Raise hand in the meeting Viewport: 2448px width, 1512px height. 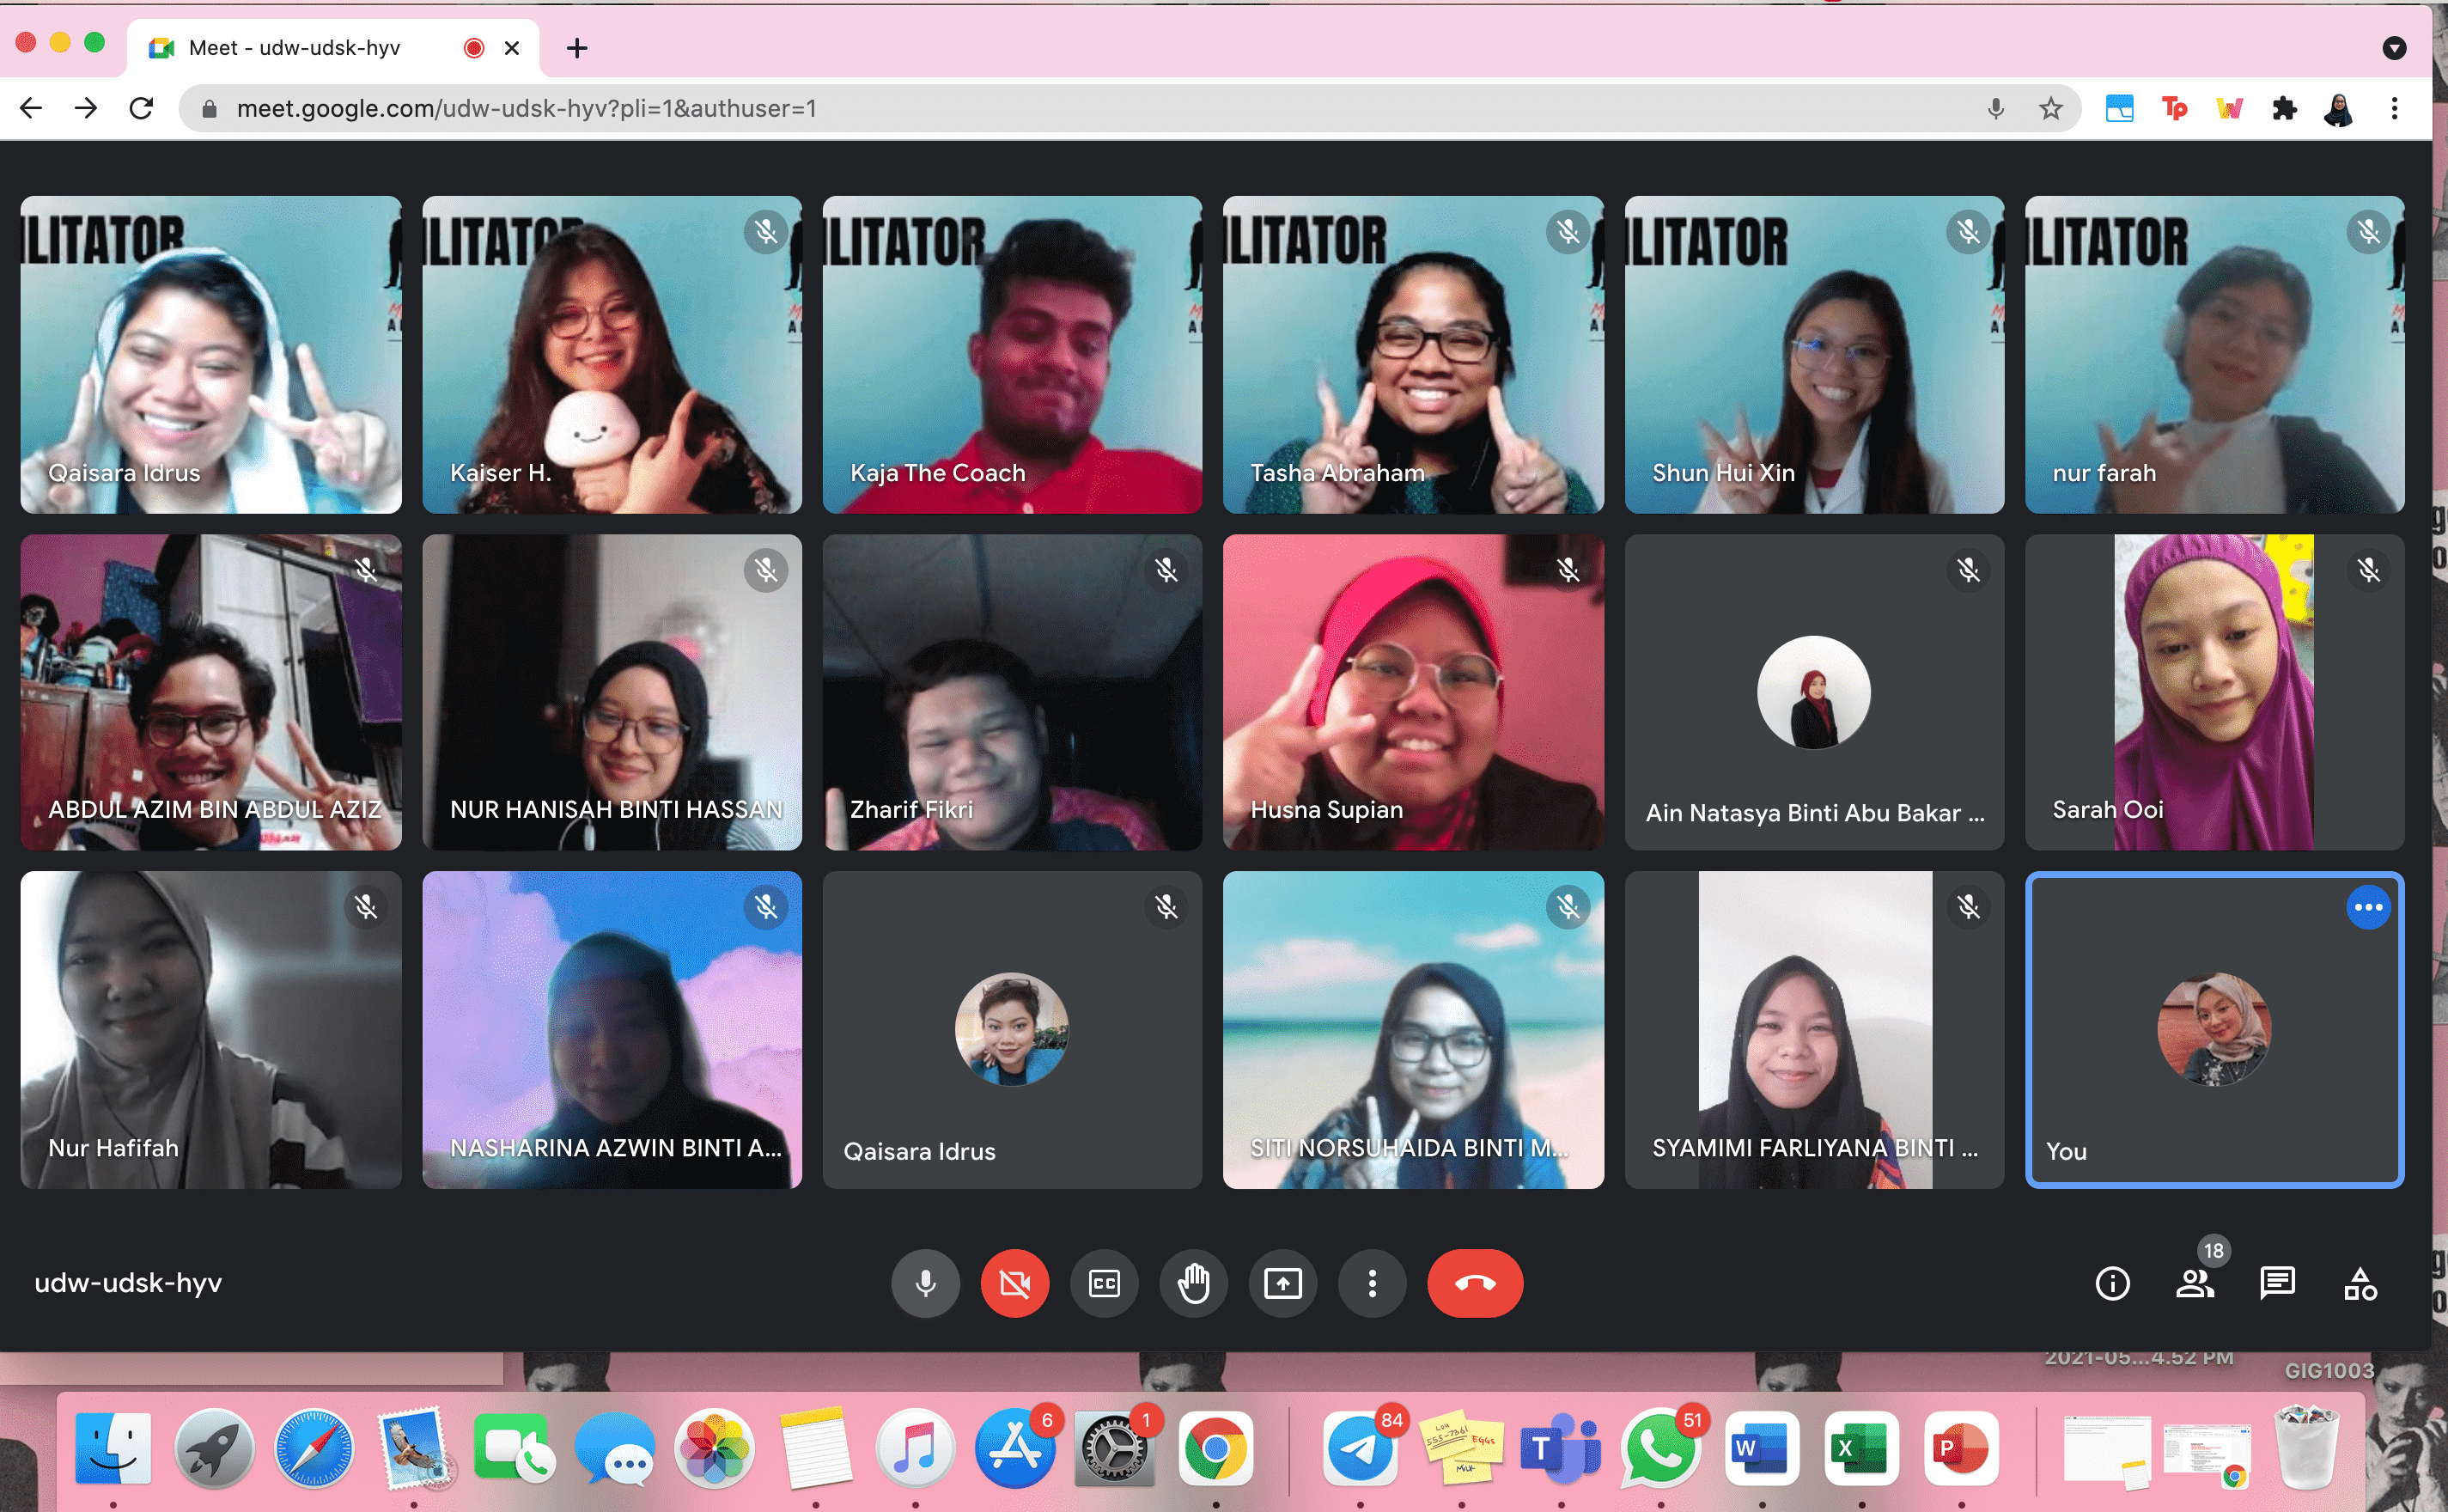[1194, 1283]
